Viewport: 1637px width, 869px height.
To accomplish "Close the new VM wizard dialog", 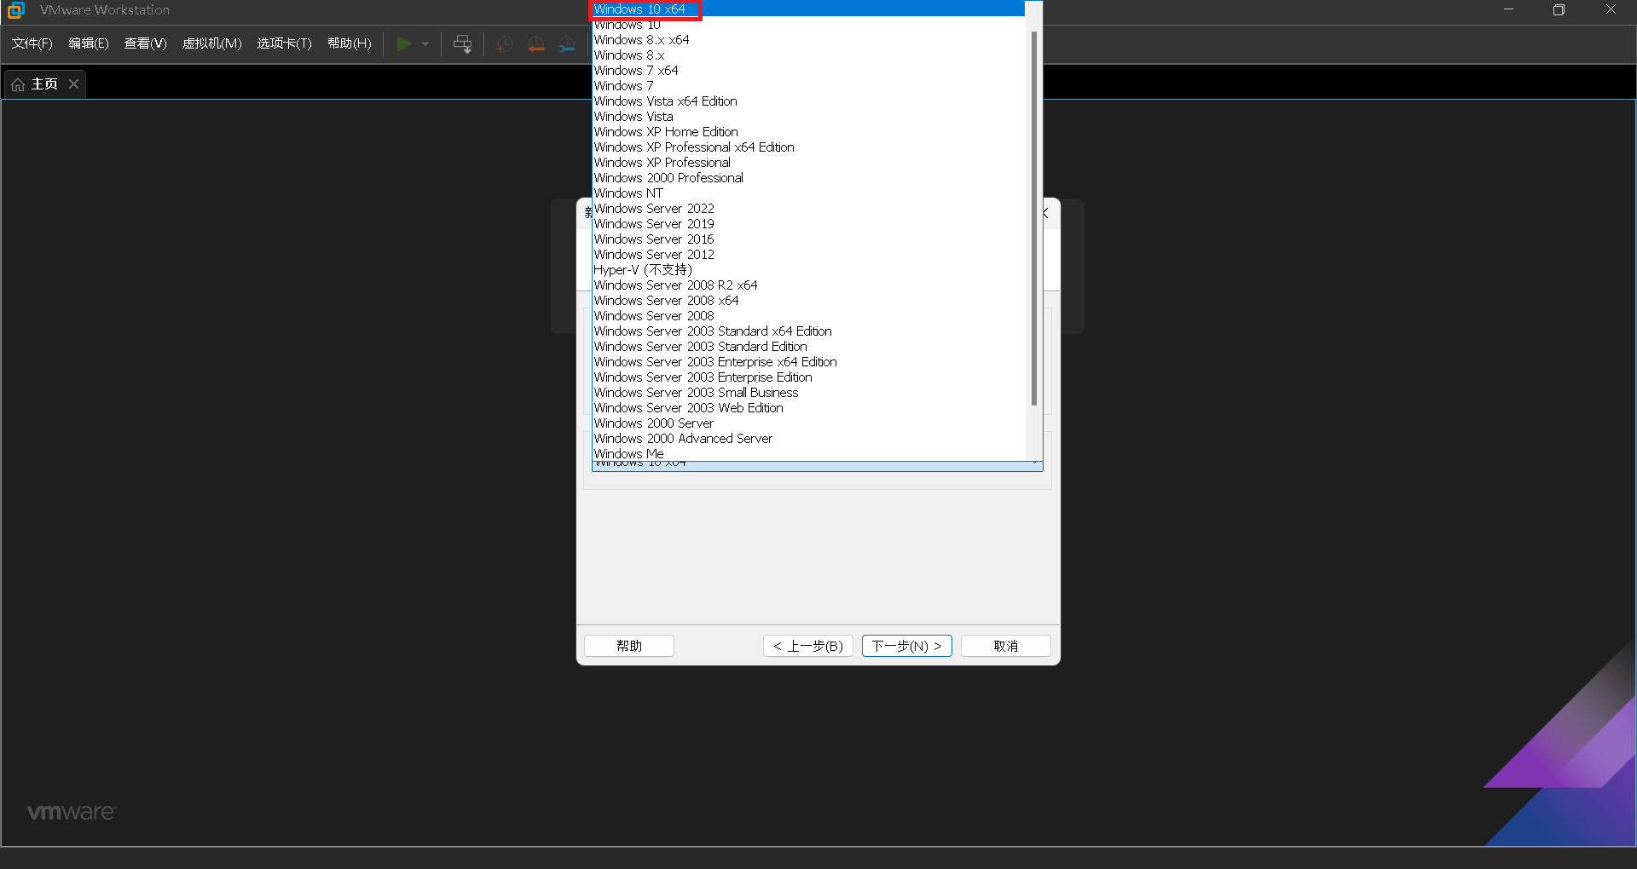I will click(1046, 213).
